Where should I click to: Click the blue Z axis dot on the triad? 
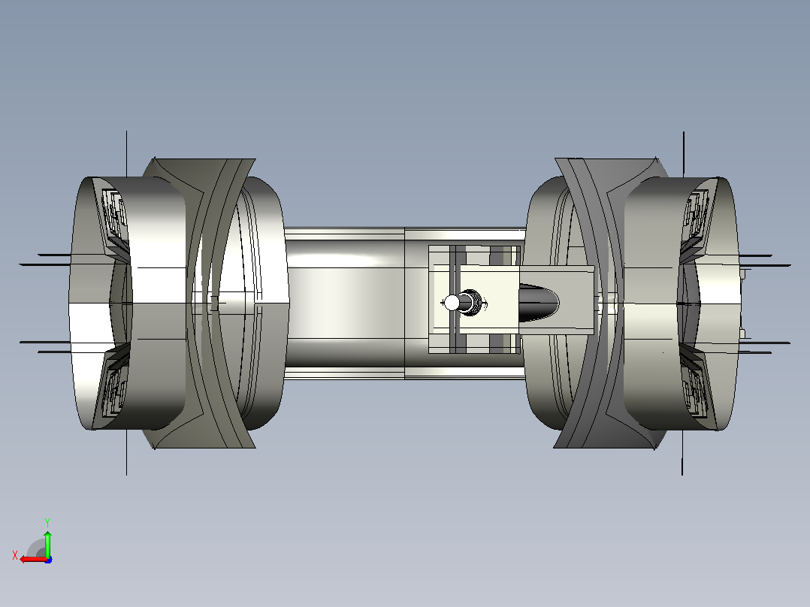(x=49, y=560)
